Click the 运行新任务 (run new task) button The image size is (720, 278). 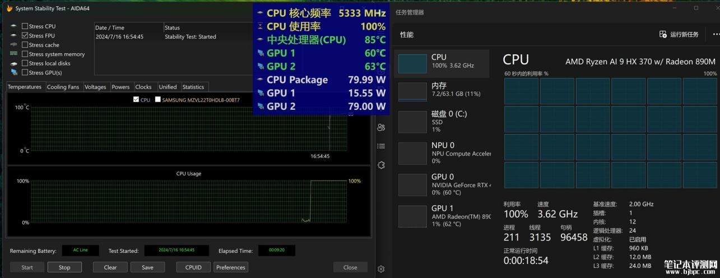pyautogui.click(x=679, y=35)
